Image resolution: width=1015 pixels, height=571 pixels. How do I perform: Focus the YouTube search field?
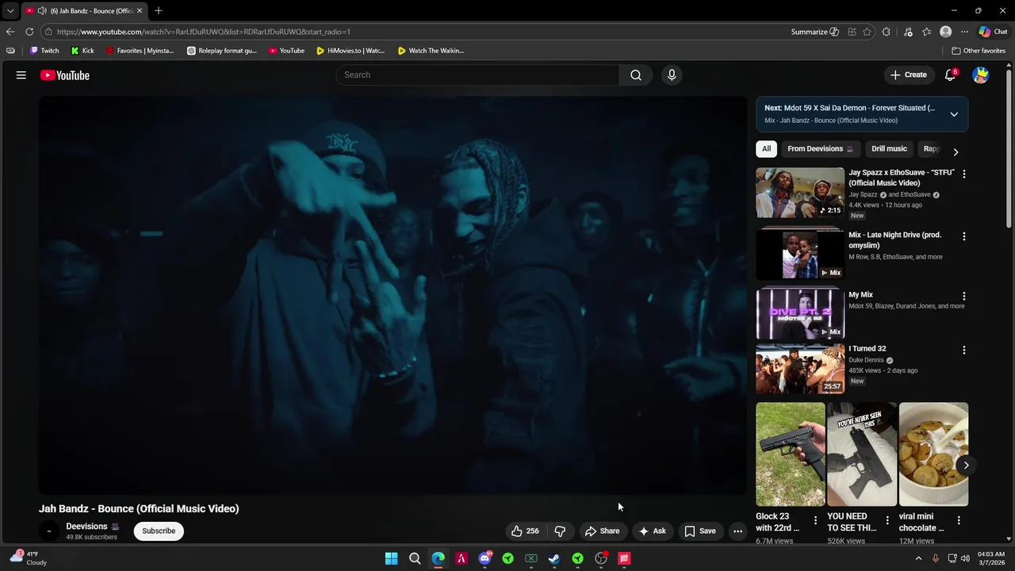coord(477,75)
